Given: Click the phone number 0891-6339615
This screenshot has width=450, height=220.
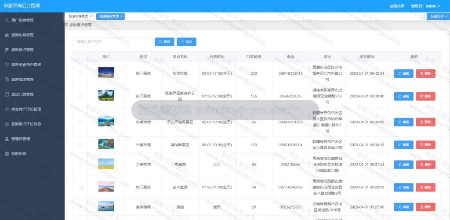Looking at the screenshot, I should (x=290, y=73).
